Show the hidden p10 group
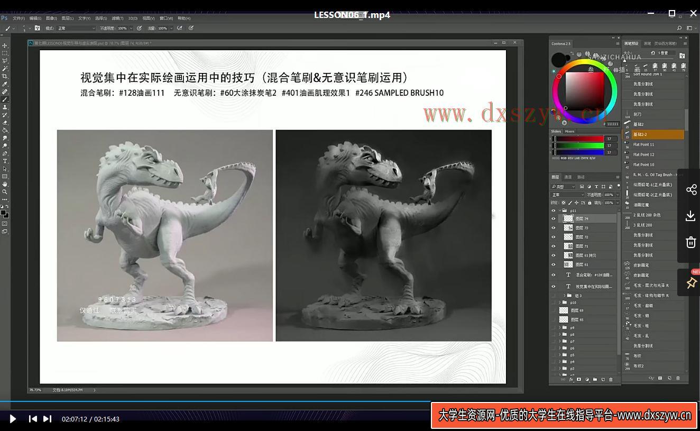Screen dimensions: 700x431 pyautogui.click(x=554, y=302)
